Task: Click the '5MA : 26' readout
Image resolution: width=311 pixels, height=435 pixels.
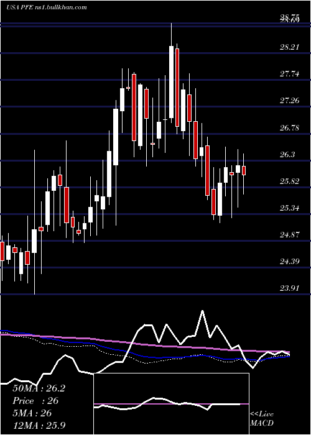Action: pos(32,413)
